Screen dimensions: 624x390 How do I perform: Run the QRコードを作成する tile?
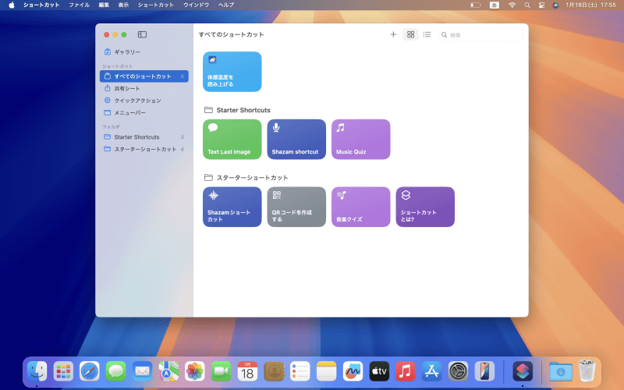(296, 207)
